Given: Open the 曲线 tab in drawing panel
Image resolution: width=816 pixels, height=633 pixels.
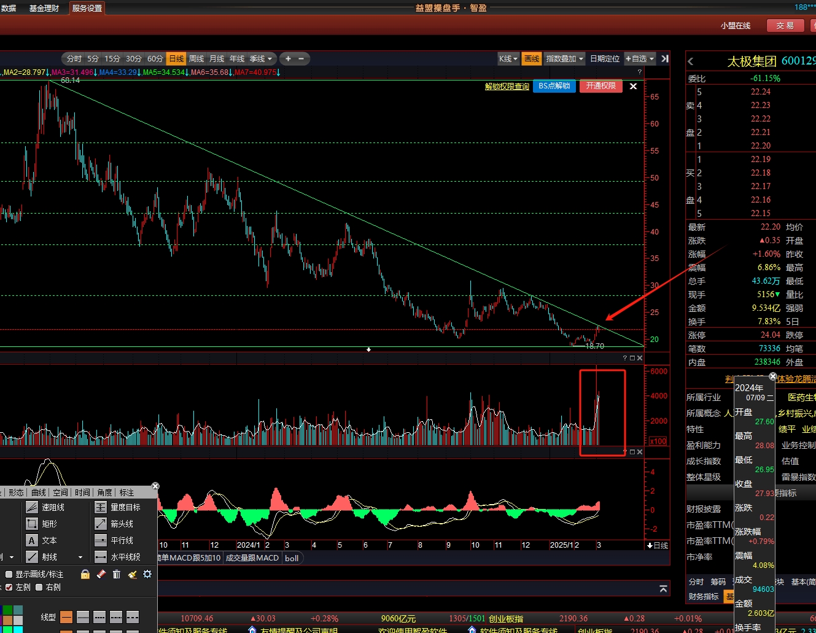Looking at the screenshot, I should (39, 492).
